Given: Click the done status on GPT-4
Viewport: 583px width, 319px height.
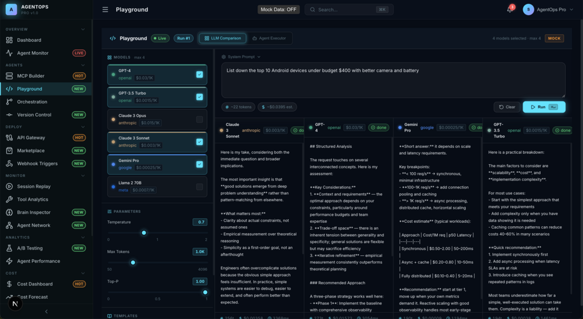Looking at the screenshot, I should pyautogui.click(x=378, y=128).
